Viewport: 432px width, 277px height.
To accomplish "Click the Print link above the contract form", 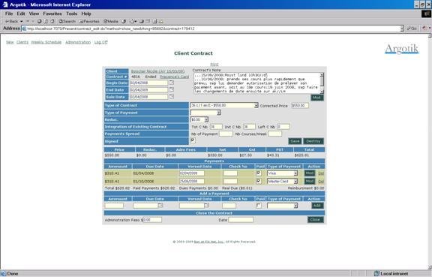I will (x=214, y=65).
